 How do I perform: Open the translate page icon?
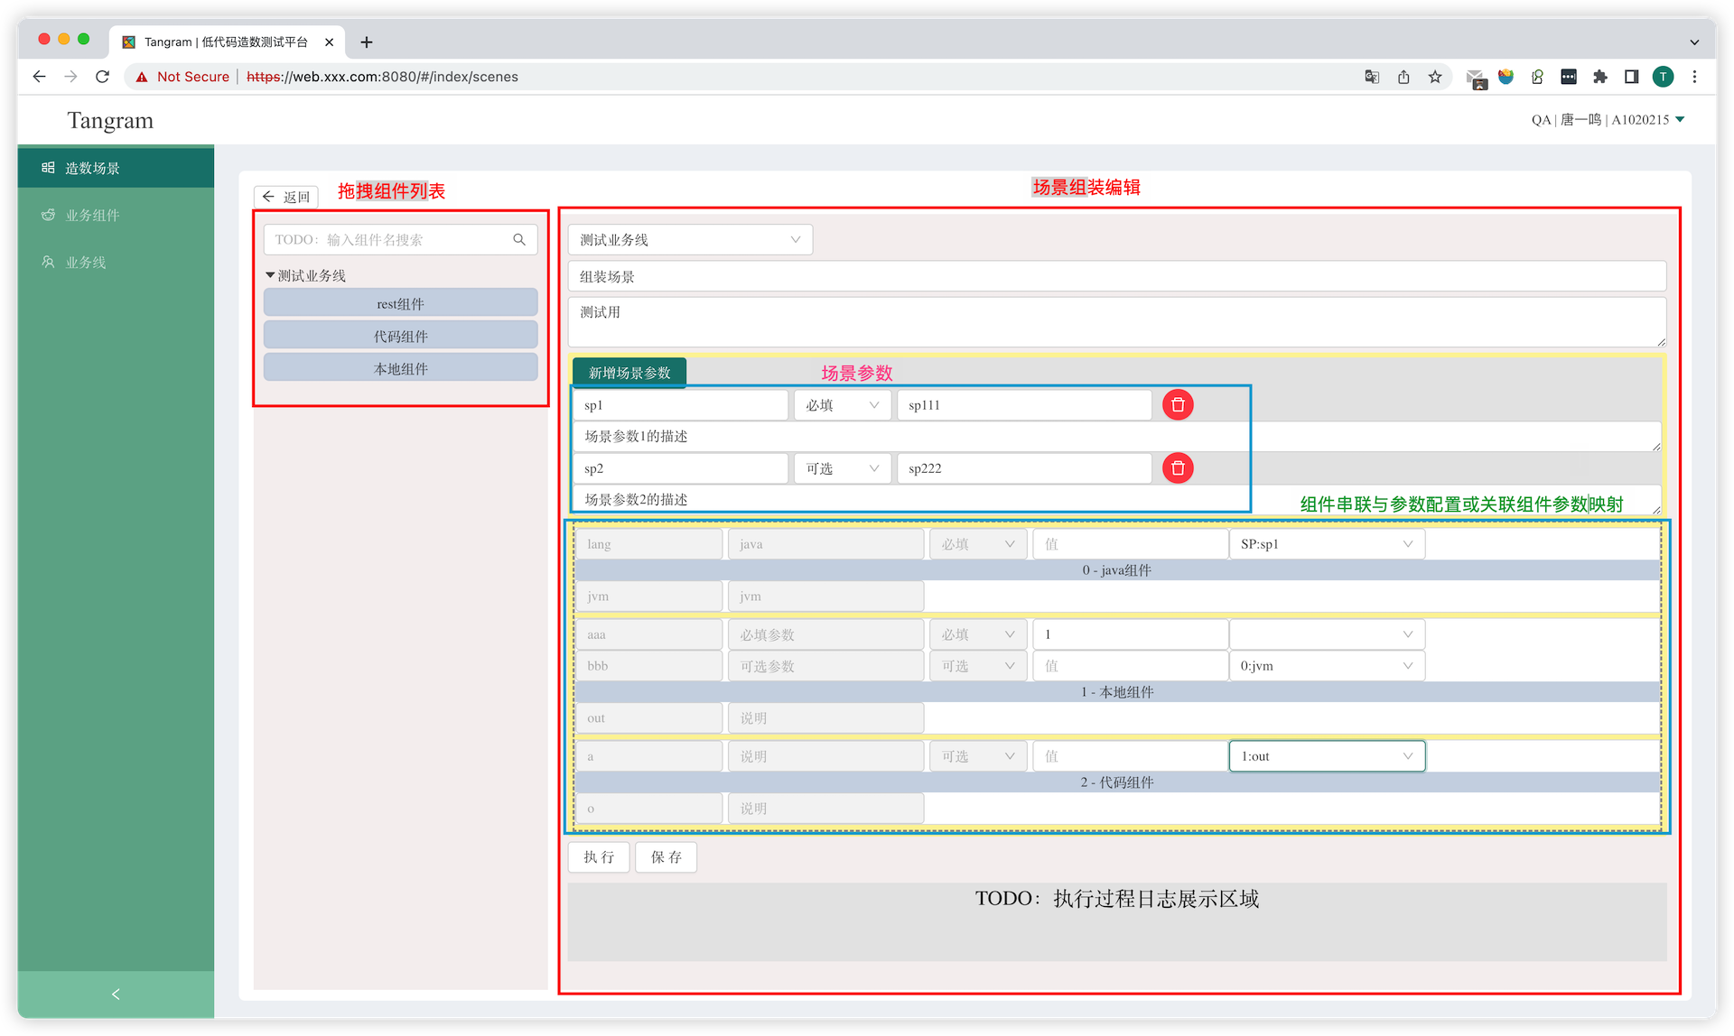tap(1372, 77)
